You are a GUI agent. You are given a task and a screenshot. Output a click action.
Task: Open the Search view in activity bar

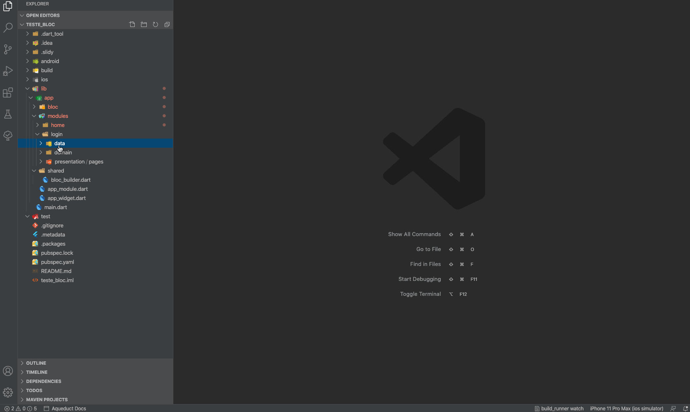[8, 28]
